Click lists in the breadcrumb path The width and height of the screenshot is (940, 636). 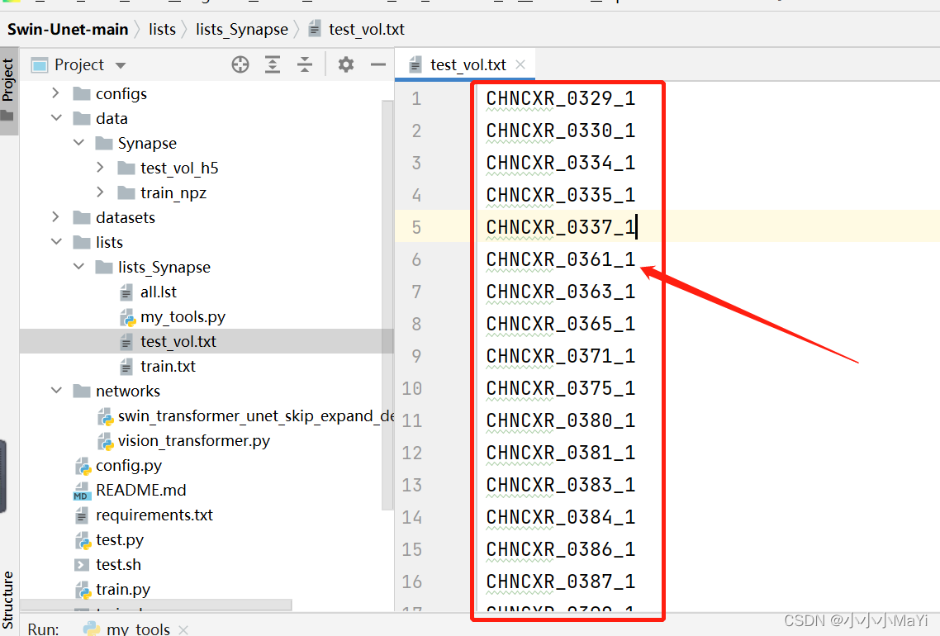[x=162, y=30]
